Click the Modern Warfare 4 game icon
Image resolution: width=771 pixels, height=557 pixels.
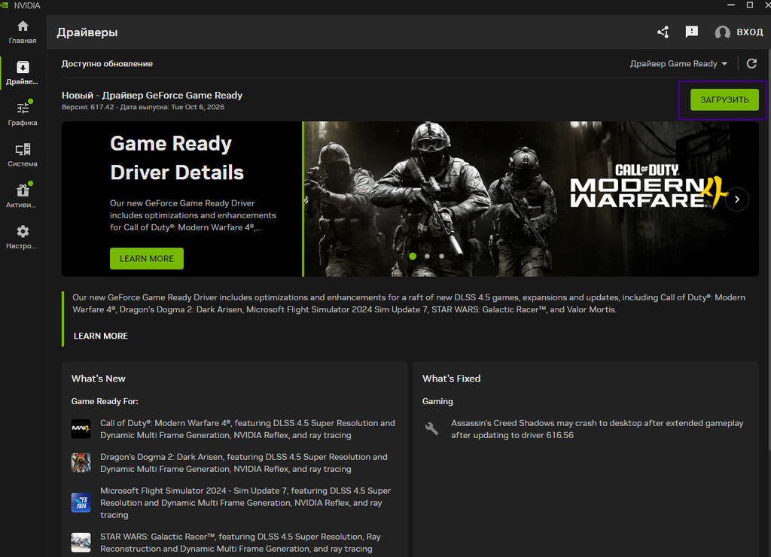pos(81,429)
